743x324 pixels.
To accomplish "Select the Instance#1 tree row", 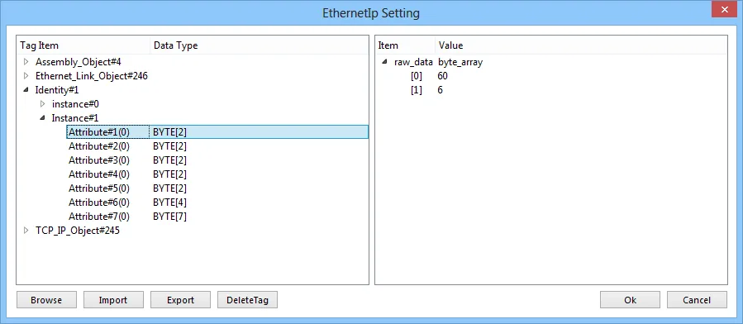I will tap(75, 118).
